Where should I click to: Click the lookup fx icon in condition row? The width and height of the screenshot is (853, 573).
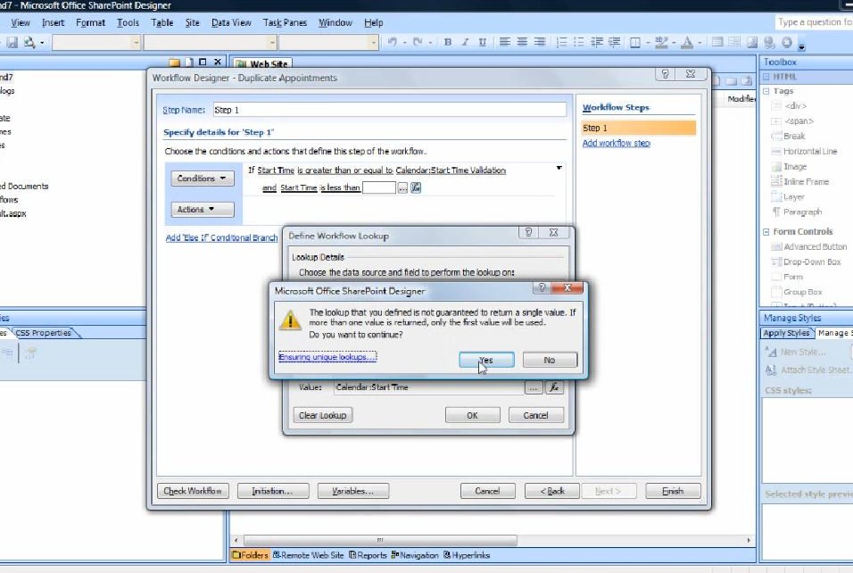(x=416, y=187)
